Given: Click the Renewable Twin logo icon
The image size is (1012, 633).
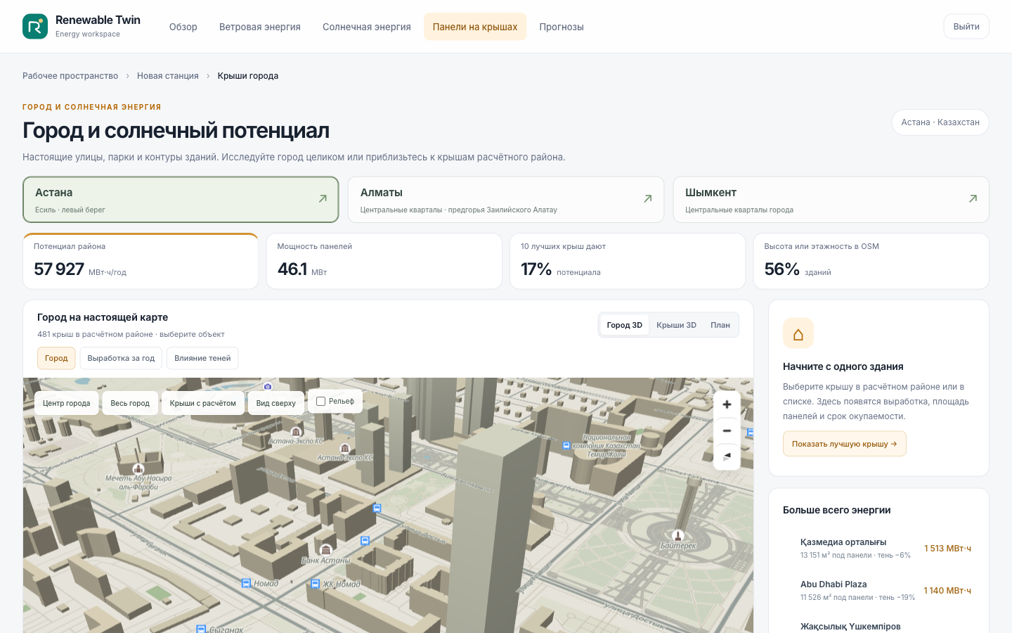Looking at the screenshot, I should click(x=35, y=27).
